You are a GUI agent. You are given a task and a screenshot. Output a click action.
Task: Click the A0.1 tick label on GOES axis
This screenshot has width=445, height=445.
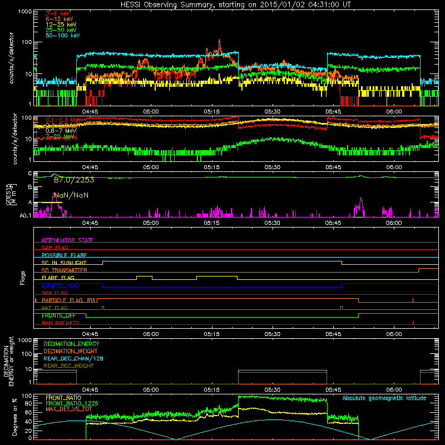(26, 215)
